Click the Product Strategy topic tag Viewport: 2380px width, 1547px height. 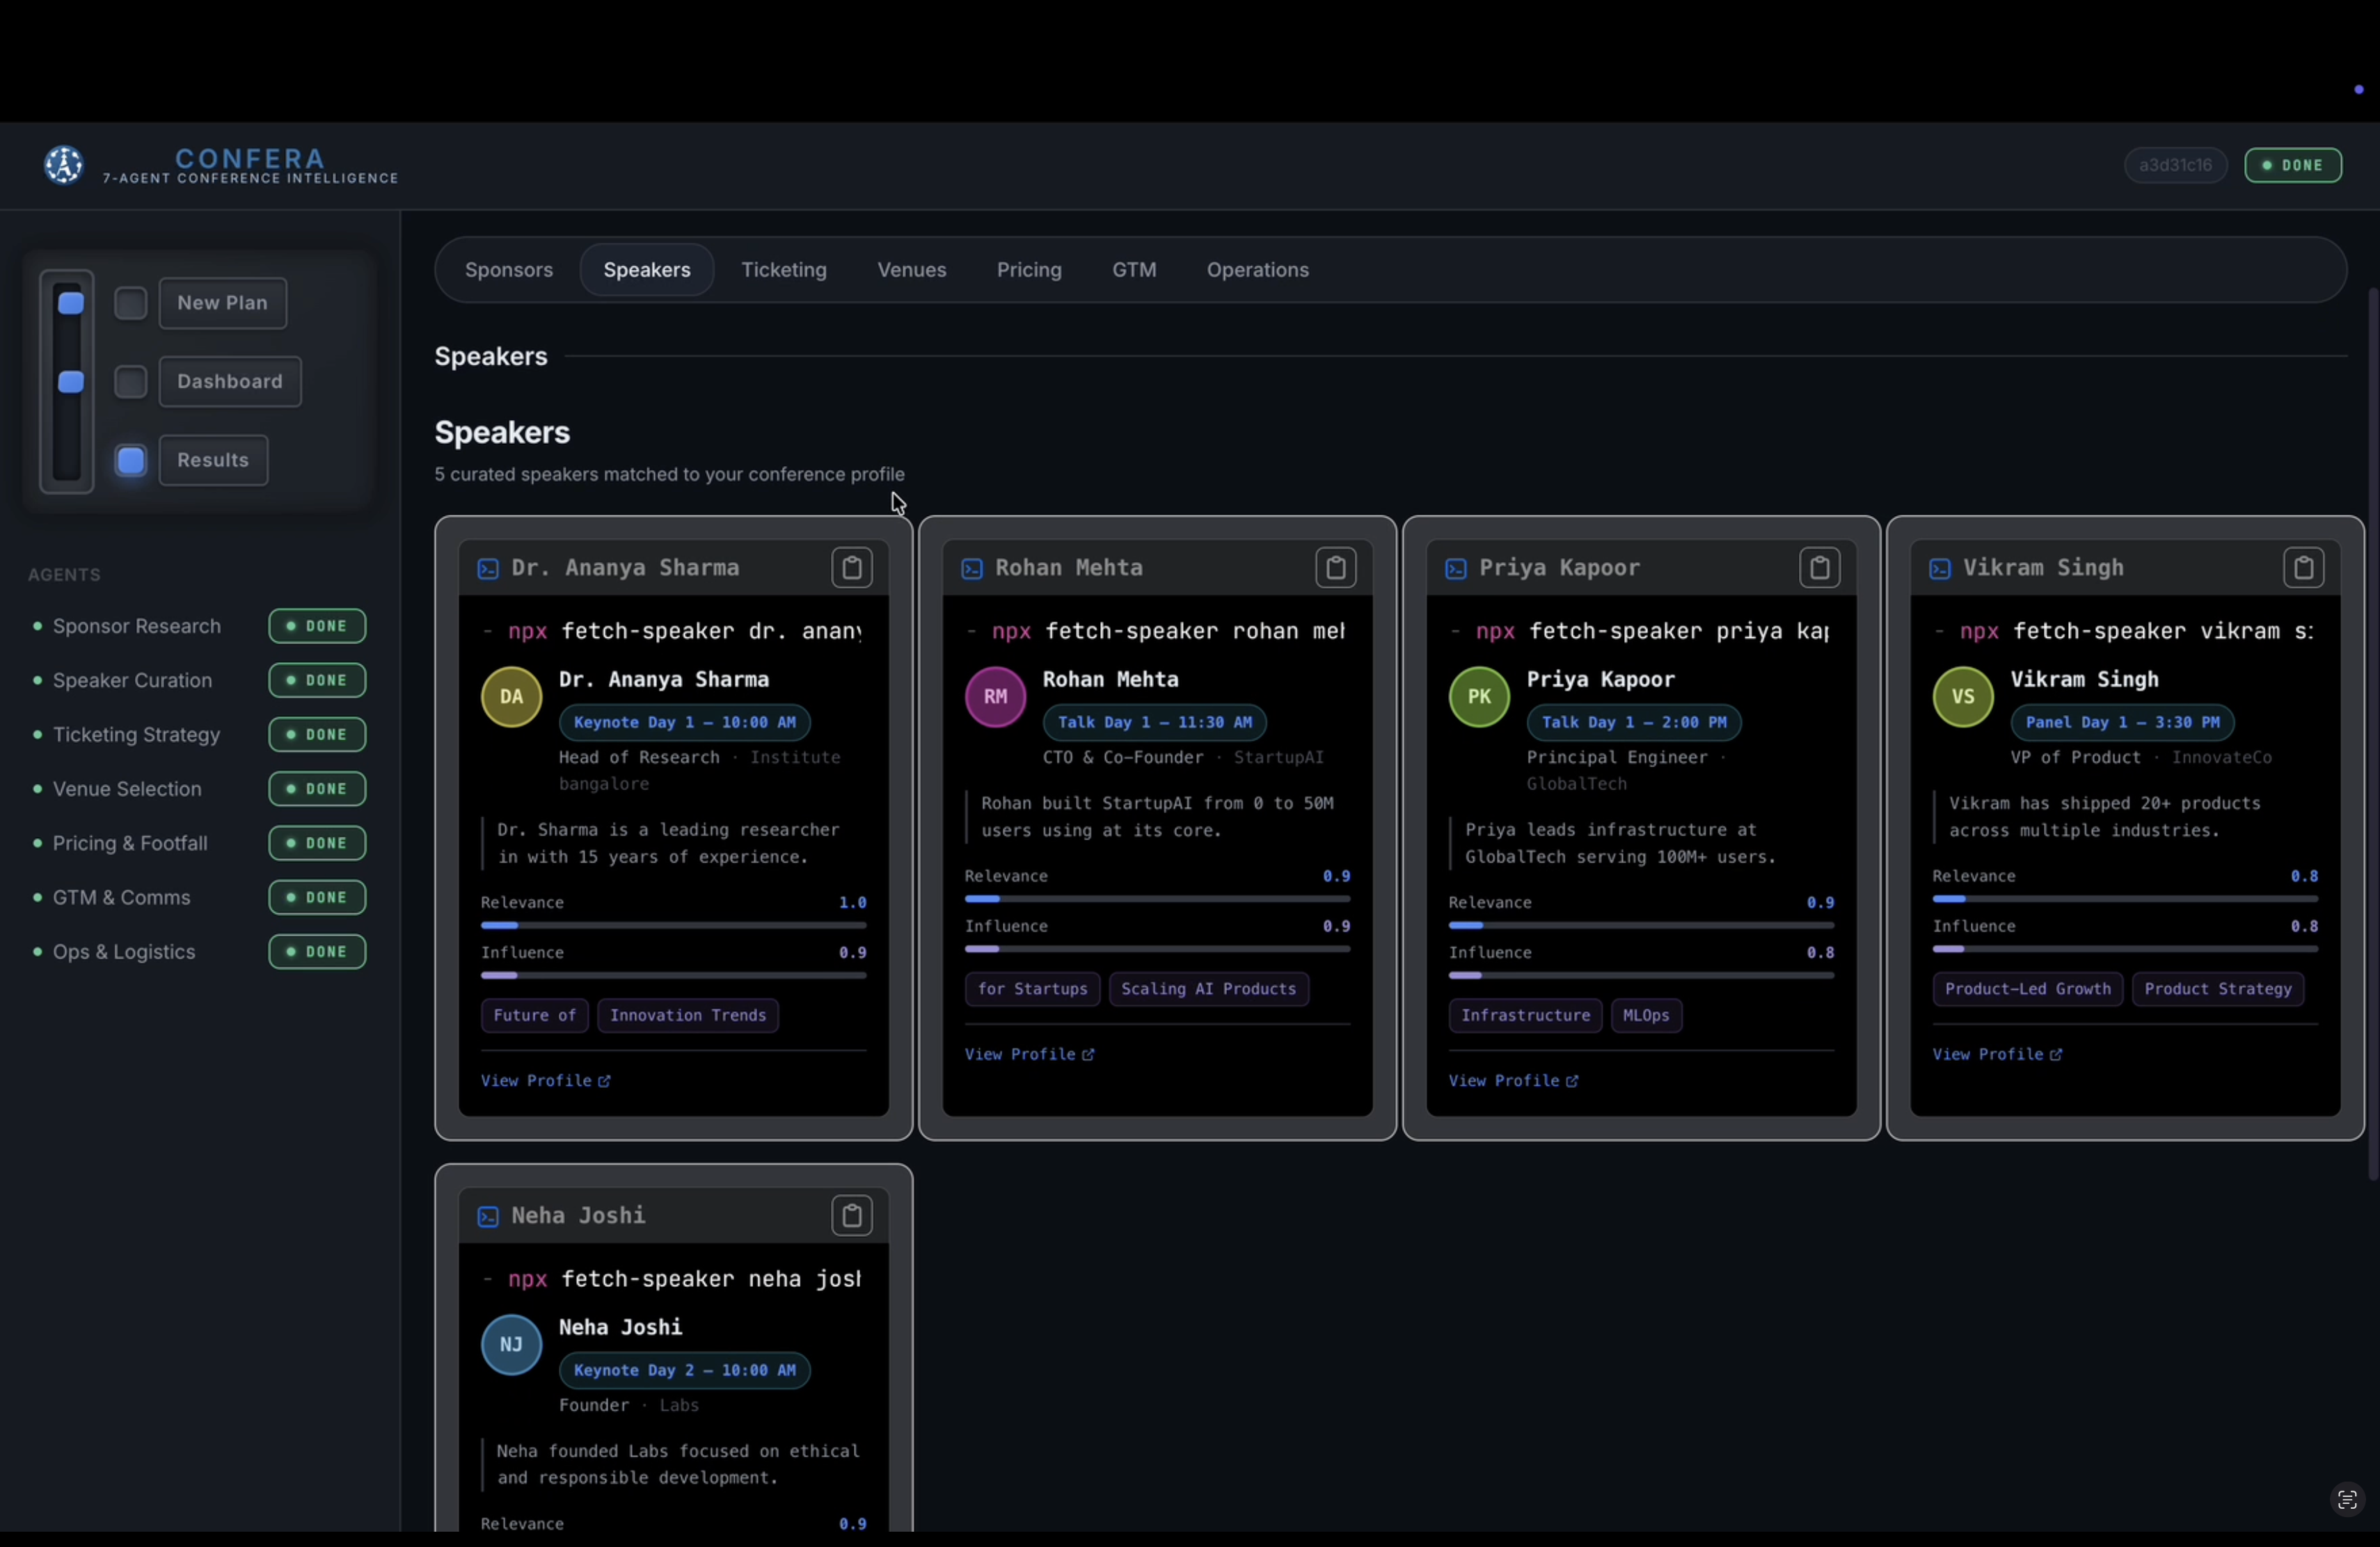pyautogui.click(x=2218, y=988)
